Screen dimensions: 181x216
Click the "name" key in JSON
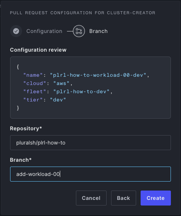coord(33,75)
